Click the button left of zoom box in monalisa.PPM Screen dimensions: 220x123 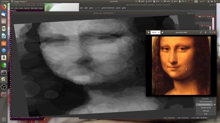click(x=148, y=32)
